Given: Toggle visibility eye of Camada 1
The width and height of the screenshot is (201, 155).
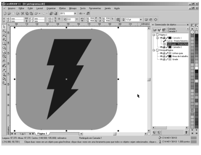Looking at the screenshot, I should coord(161,38).
